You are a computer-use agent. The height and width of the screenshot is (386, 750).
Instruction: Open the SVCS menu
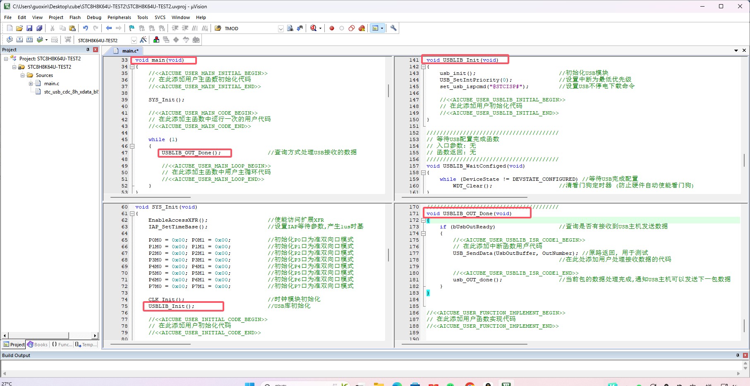(x=160, y=17)
